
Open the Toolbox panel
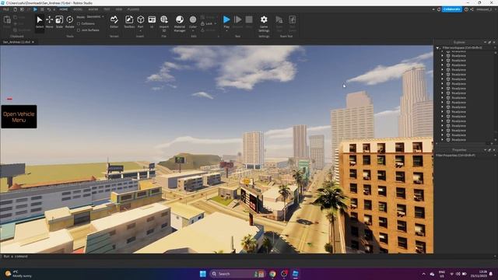click(129, 22)
